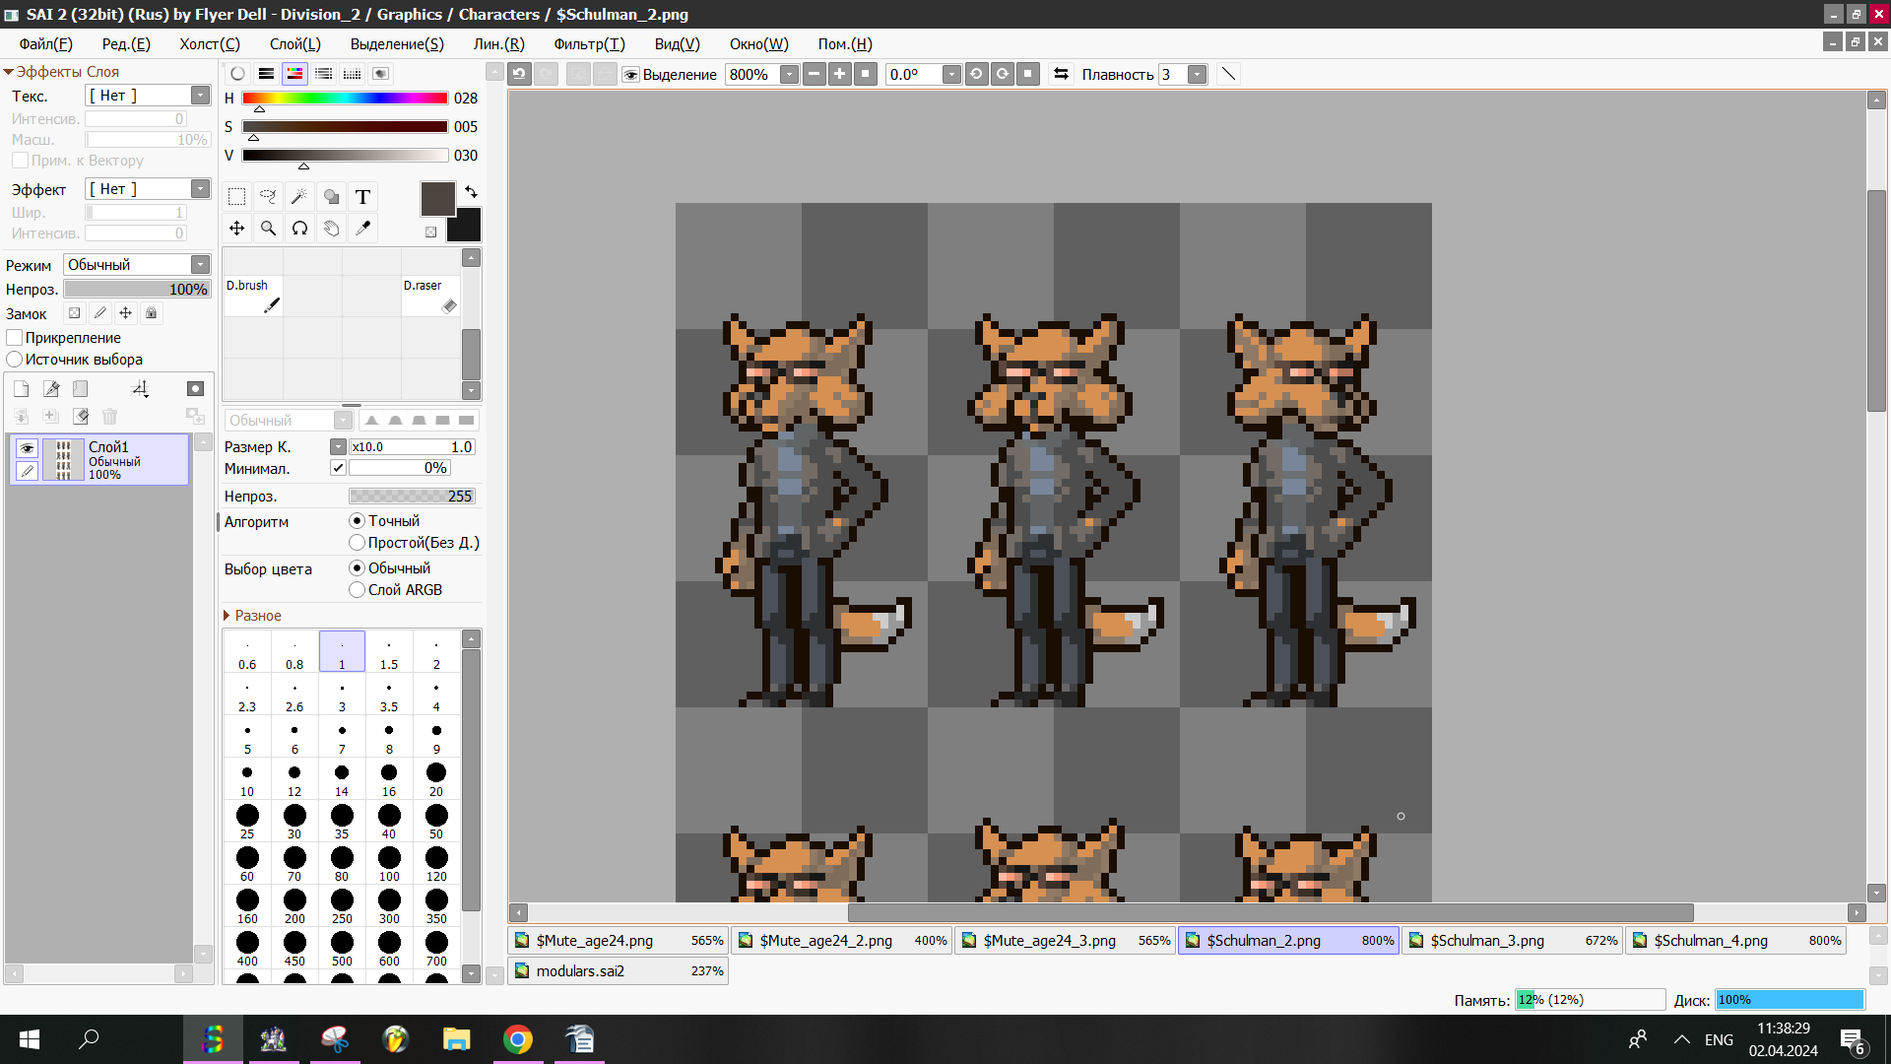
Task: Select brush size 20 preset
Action: tap(436, 778)
